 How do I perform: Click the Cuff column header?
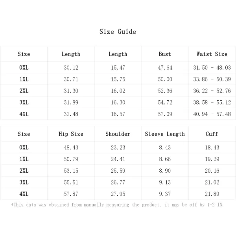click(212, 134)
